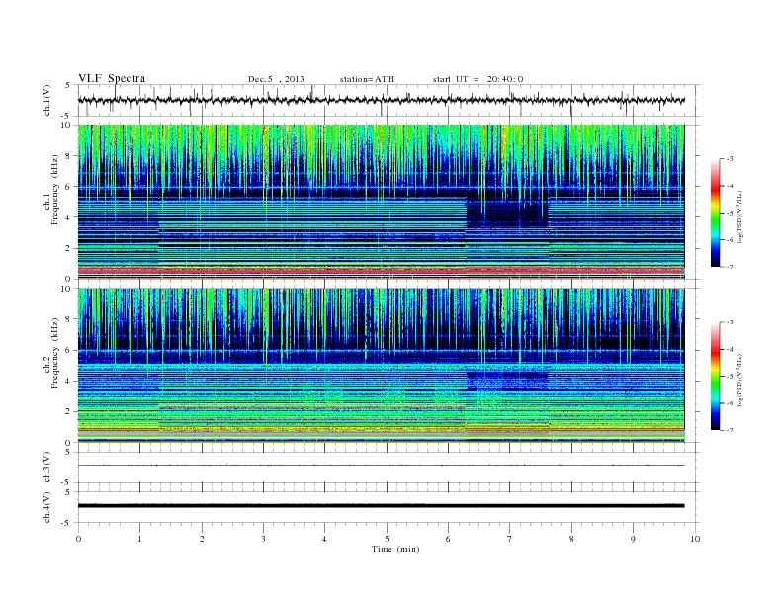
Task: Click the ch.4 thick waveform trace
Action: (381, 506)
